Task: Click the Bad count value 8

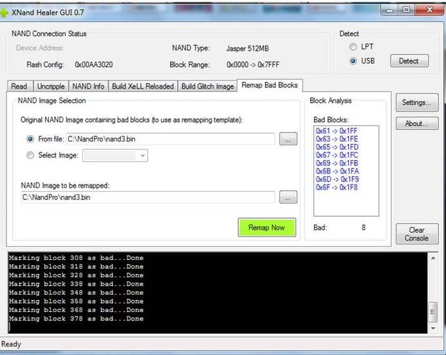Action: (x=364, y=228)
